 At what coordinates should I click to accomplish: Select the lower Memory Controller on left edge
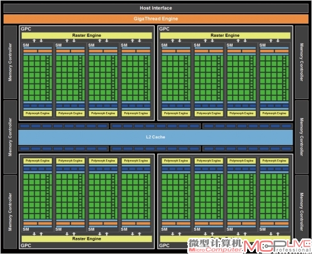click(10, 212)
